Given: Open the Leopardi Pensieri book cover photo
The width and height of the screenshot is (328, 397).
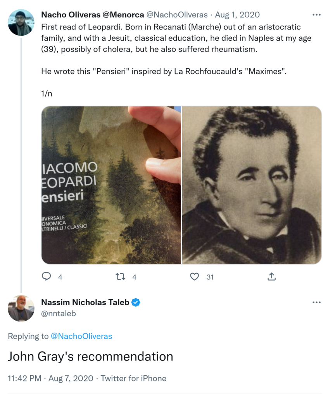Looking at the screenshot, I should coord(111,185).
